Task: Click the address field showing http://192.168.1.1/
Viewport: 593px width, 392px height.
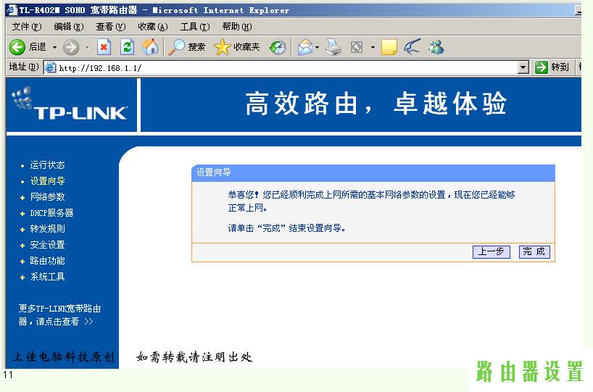Action: pyautogui.click(x=287, y=68)
